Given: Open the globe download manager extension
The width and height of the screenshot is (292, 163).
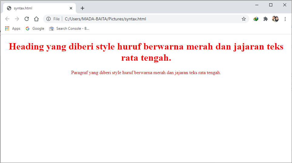Looking at the screenshot, I should tap(256, 19).
